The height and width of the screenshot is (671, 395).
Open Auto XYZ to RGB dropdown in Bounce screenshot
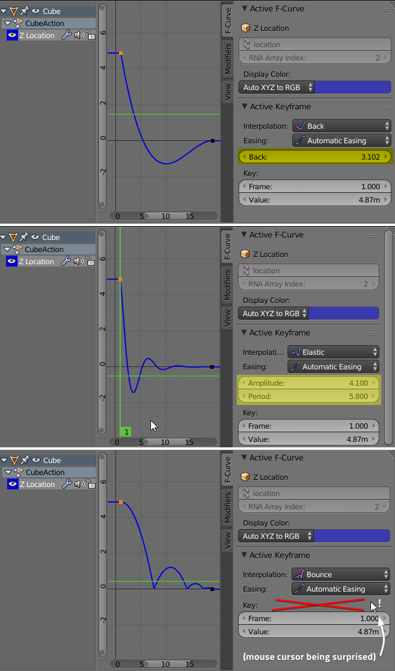click(276, 536)
